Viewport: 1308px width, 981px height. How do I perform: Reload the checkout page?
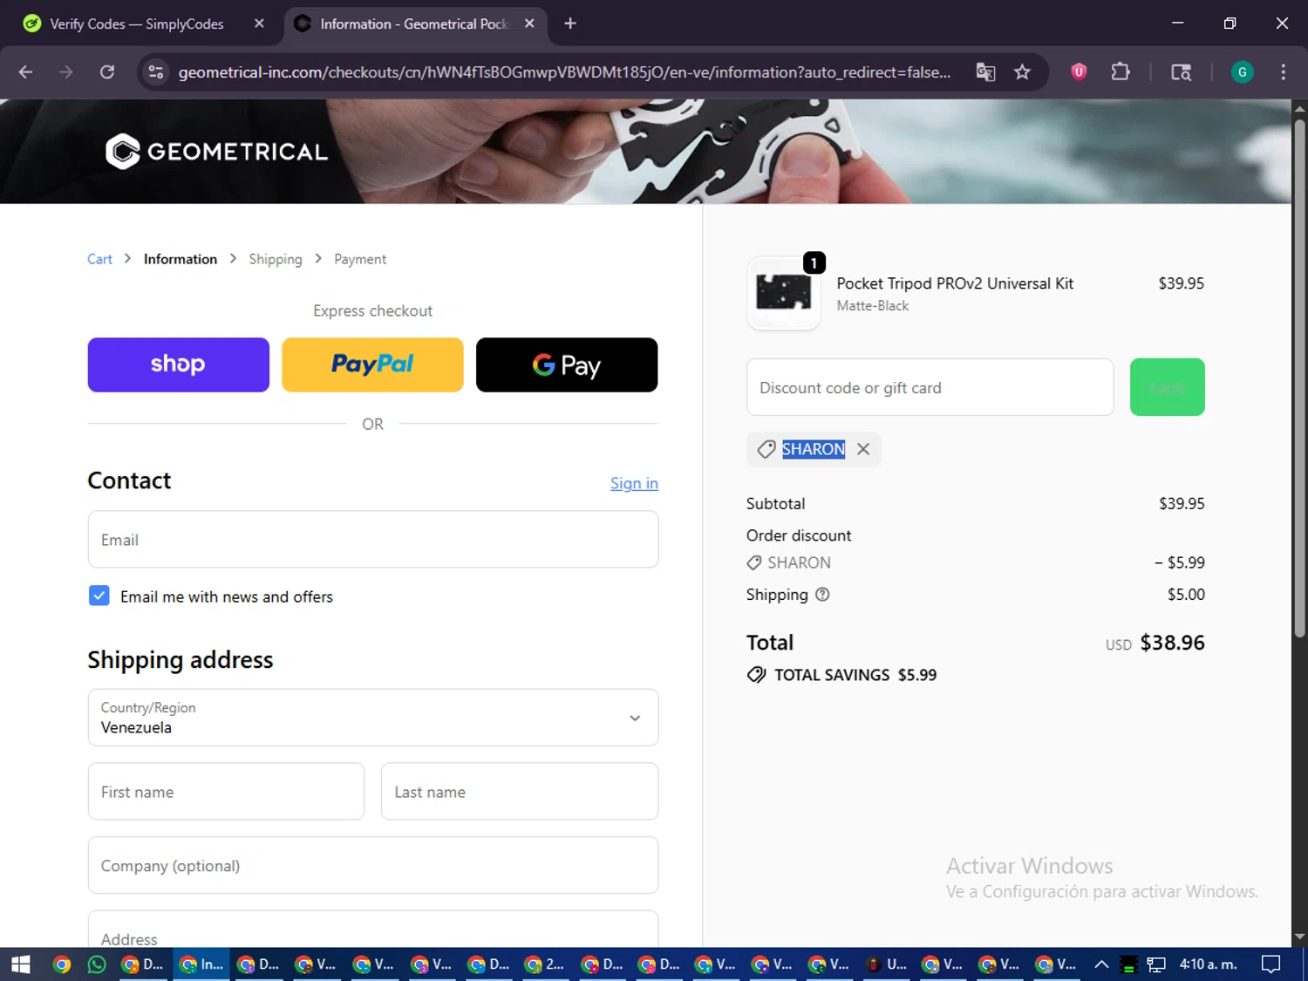coord(107,72)
